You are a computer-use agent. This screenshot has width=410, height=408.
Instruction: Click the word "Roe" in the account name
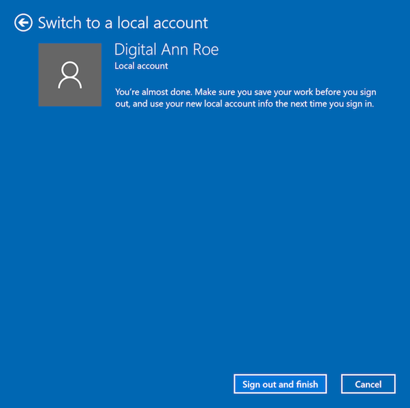[x=204, y=50]
